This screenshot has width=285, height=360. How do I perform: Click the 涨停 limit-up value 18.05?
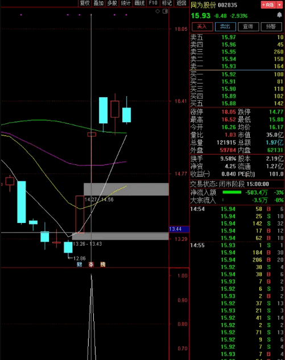pyautogui.click(x=229, y=112)
